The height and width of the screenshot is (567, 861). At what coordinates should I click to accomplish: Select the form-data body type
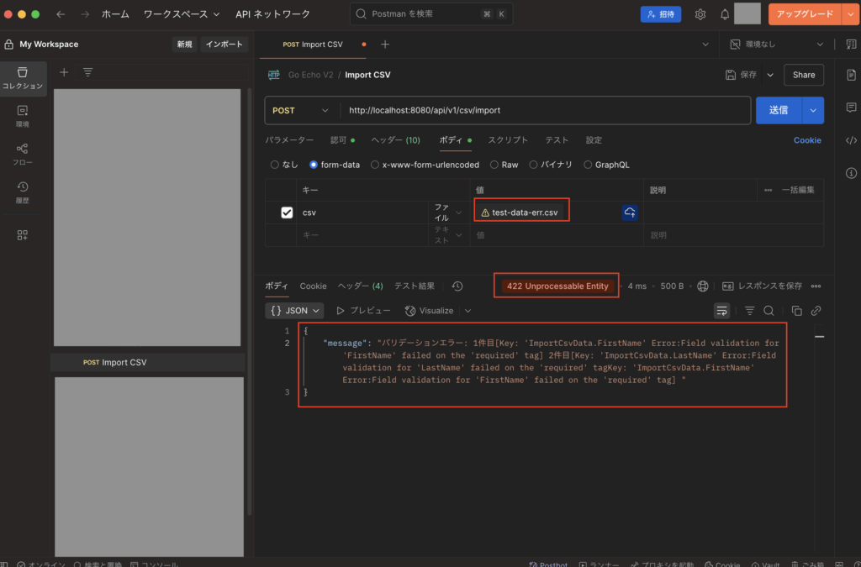coord(335,165)
